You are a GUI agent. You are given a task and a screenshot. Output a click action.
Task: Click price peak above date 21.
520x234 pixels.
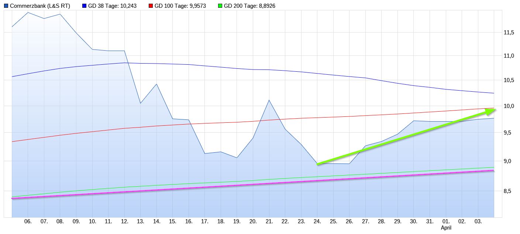(269, 100)
